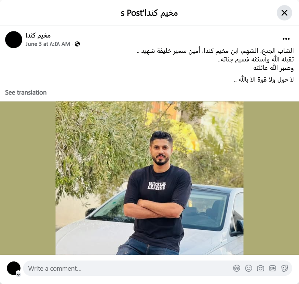
Task: Click the June 3 timestamp link
Action: coord(48,44)
